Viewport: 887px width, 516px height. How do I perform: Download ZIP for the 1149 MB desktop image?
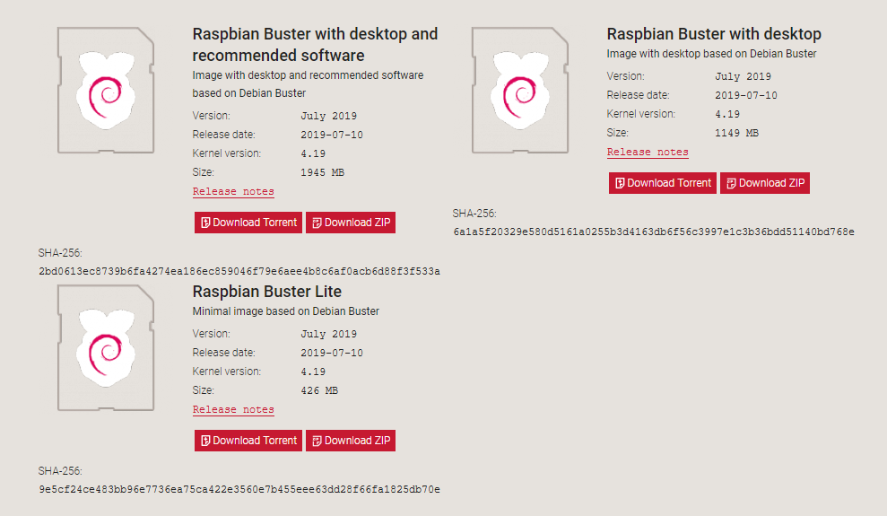pyautogui.click(x=765, y=183)
